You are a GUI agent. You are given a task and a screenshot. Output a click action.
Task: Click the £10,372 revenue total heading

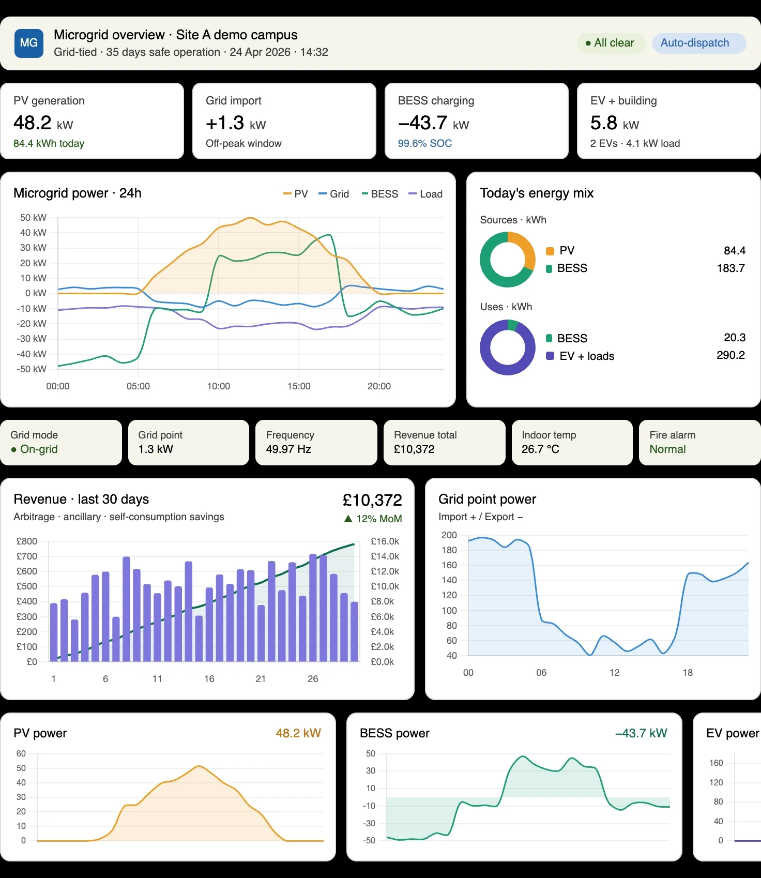pos(372,500)
